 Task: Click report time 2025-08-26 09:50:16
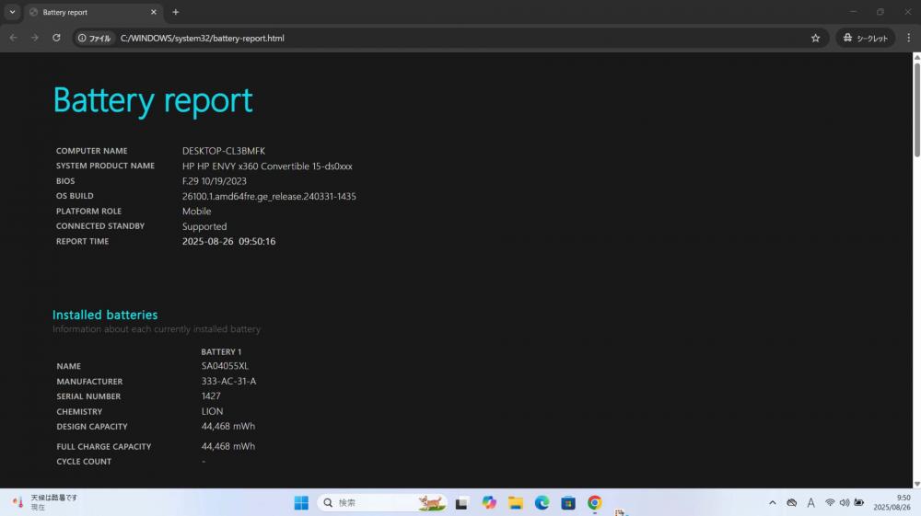pos(228,242)
